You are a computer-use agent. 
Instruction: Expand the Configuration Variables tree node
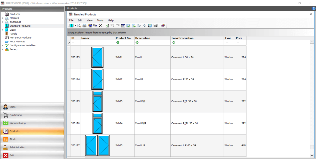pyautogui.click(x=3, y=46)
